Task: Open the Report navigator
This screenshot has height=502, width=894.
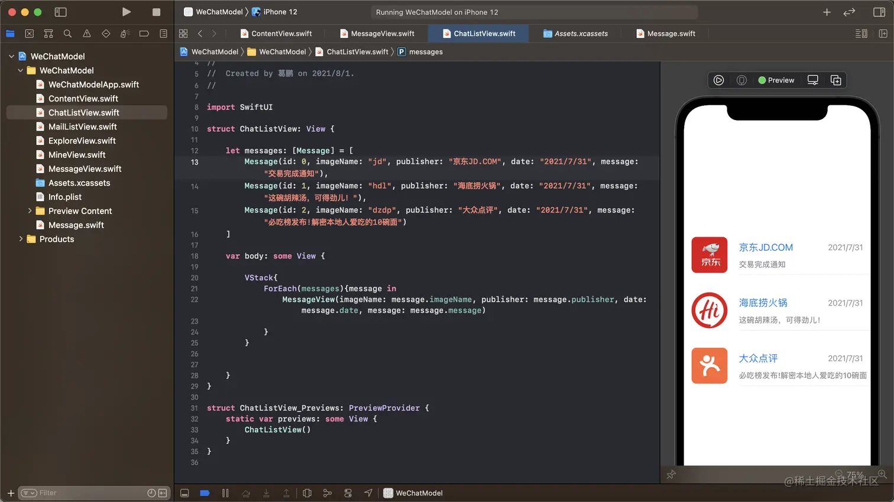Action: [163, 34]
